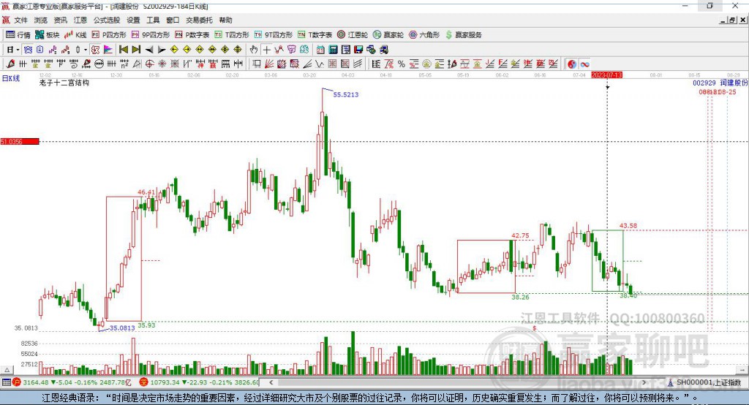
Task: Expand the candlestick style dropdown arrow
Action: [86, 50]
